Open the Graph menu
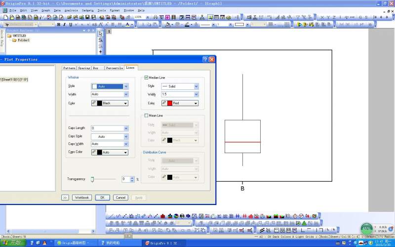 pyautogui.click(x=45, y=10)
